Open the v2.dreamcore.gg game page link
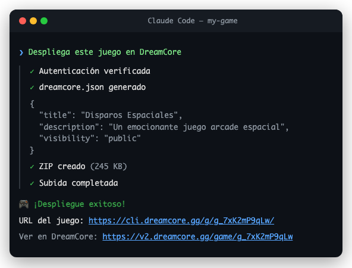This screenshot has height=268, width=352. click(x=197, y=237)
